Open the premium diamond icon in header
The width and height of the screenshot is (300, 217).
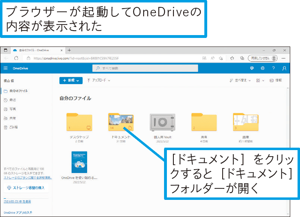(252, 68)
